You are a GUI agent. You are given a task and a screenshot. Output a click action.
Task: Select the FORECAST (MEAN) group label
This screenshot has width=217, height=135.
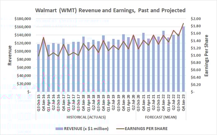[x=161, y=117]
